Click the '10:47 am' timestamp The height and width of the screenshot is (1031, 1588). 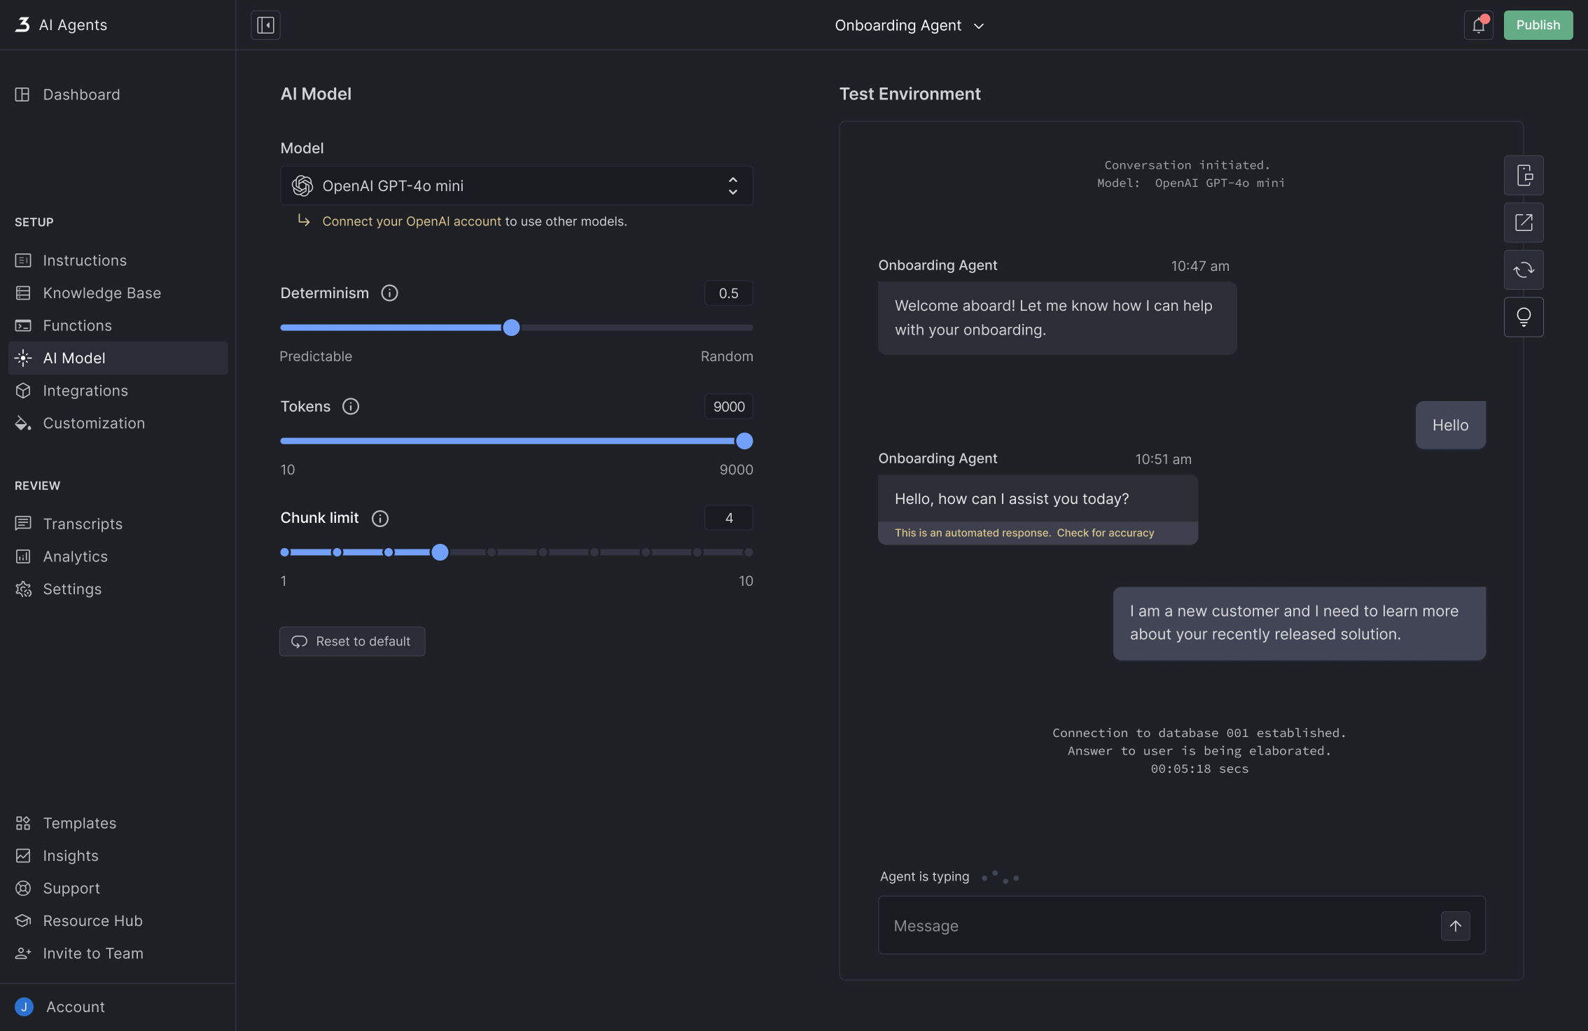[x=1200, y=266]
